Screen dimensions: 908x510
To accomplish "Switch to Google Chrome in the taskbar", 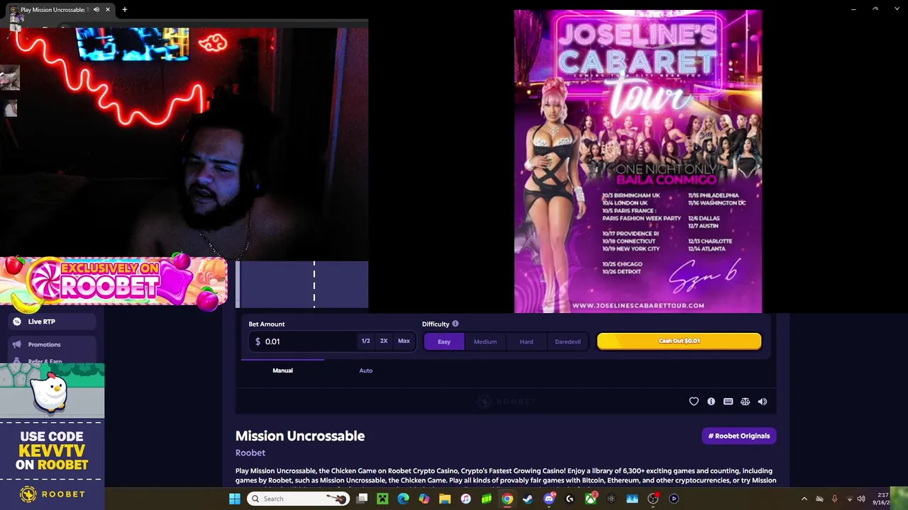I will (x=507, y=499).
